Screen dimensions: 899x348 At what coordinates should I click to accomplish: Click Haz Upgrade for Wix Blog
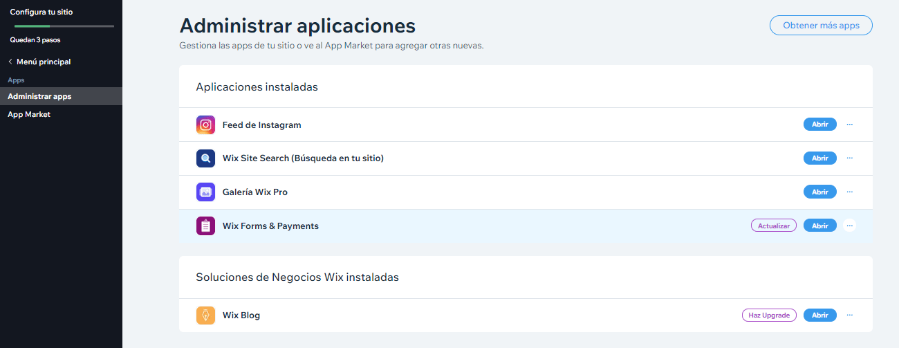[x=769, y=315]
